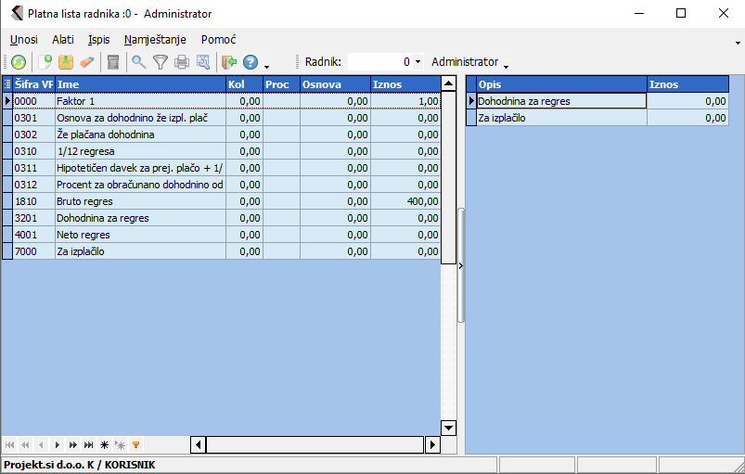Click the funnel filter icon in toolbar
This screenshot has height=474, width=745.
pyautogui.click(x=161, y=62)
